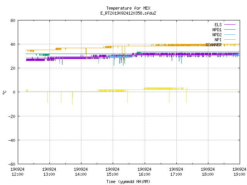This screenshot has width=247, height=185.
Task: Click the x-axis tick label 13:00
Action: (x=49, y=174)
